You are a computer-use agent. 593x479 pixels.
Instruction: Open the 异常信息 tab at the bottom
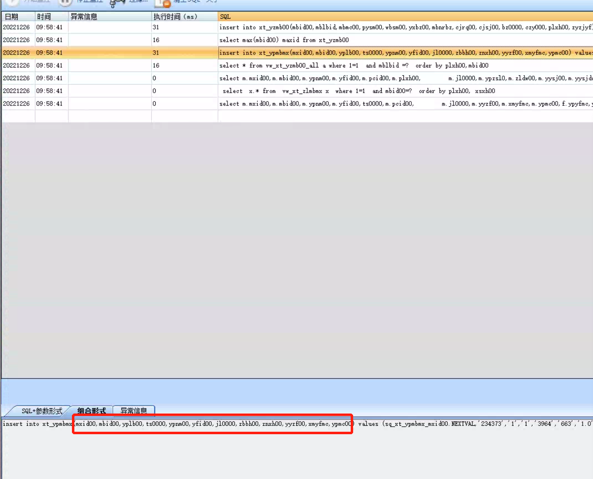134,411
